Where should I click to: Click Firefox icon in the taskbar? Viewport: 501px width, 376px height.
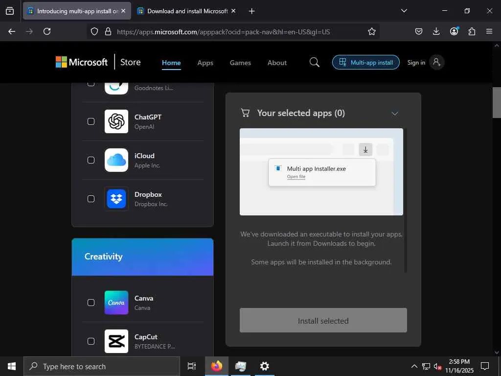click(x=217, y=366)
